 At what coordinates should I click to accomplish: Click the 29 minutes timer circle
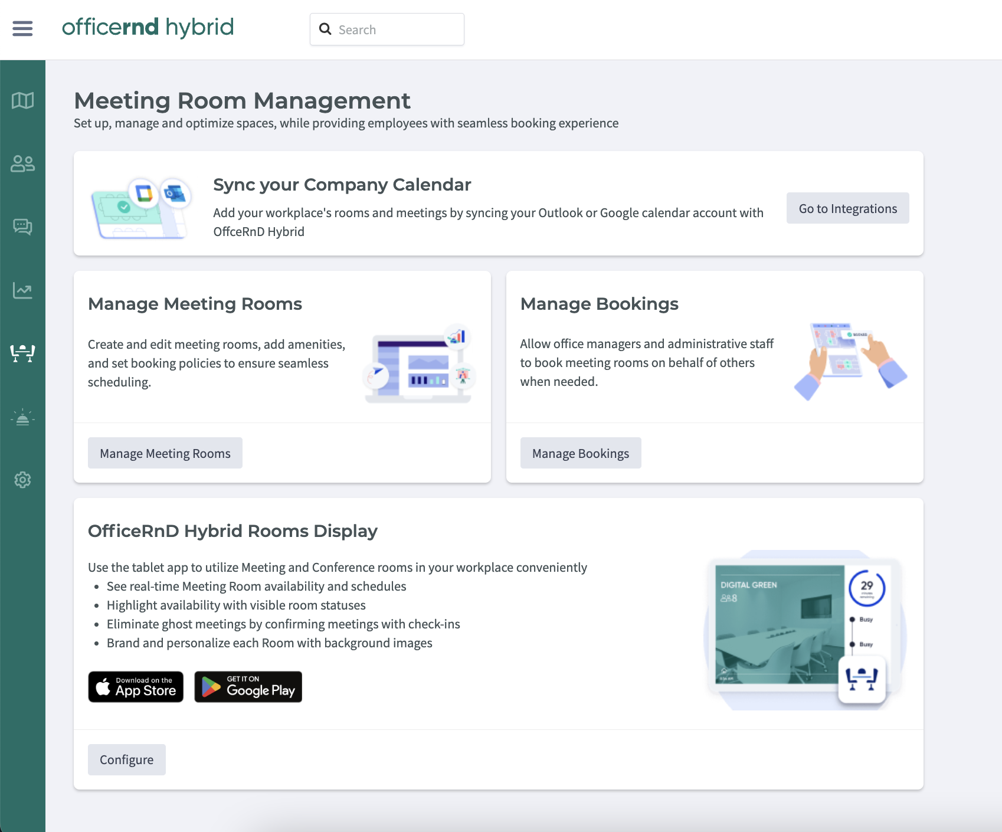click(x=867, y=588)
